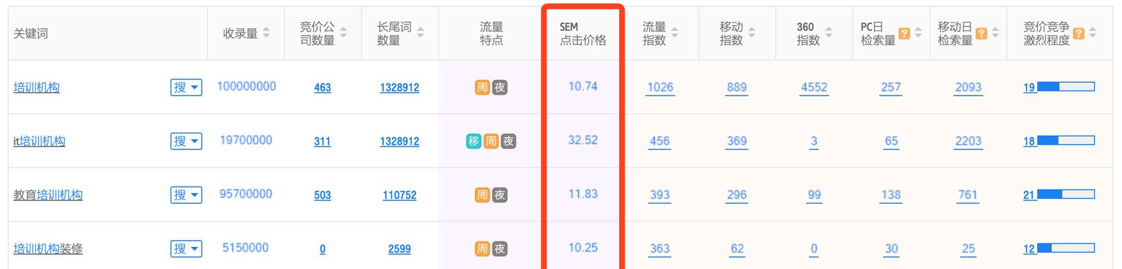Click the 关键词 column header
Image resolution: width=1122 pixels, height=269 pixels.
30,34
